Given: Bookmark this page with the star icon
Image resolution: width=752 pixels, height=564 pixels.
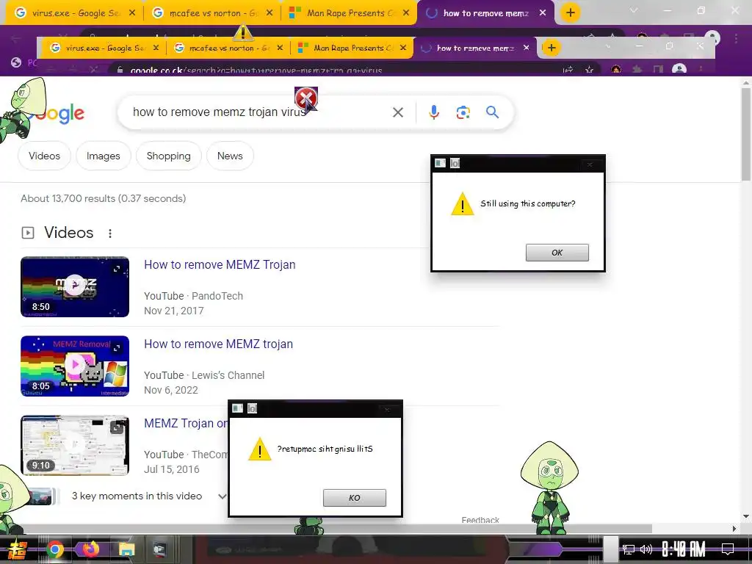Looking at the screenshot, I should click(x=589, y=70).
